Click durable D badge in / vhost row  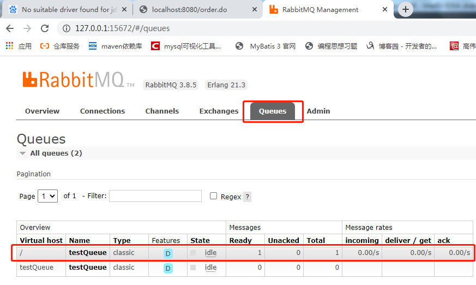coord(168,253)
